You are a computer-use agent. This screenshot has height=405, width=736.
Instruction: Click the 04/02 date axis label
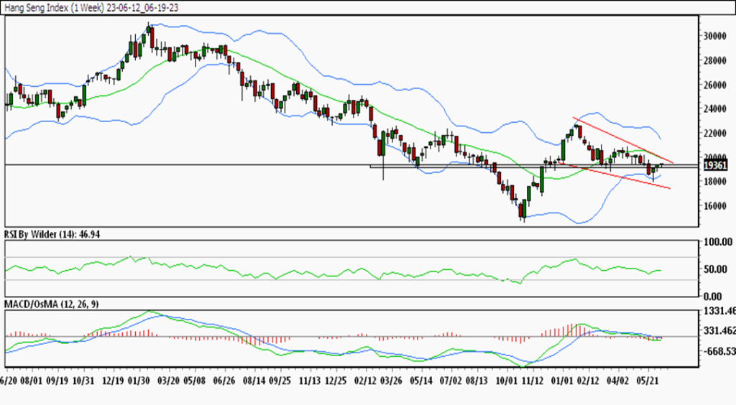coord(617,380)
